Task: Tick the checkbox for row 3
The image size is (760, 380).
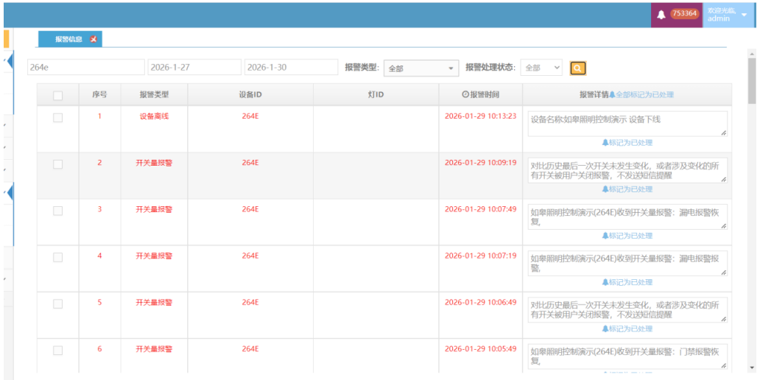Action: pyautogui.click(x=58, y=211)
